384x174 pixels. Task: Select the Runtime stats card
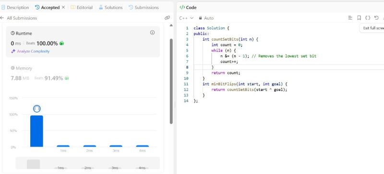coord(83,42)
